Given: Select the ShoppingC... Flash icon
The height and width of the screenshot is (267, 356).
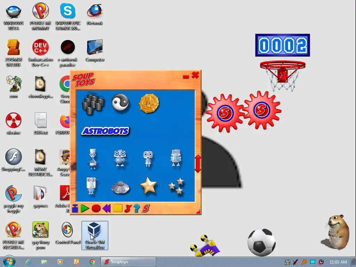Looking at the screenshot, I should pos(14,160).
